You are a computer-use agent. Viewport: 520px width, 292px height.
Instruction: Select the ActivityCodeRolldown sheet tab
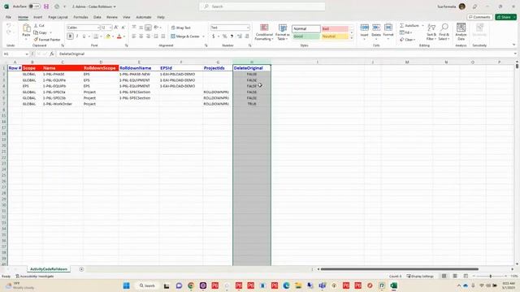click(49, 269)
